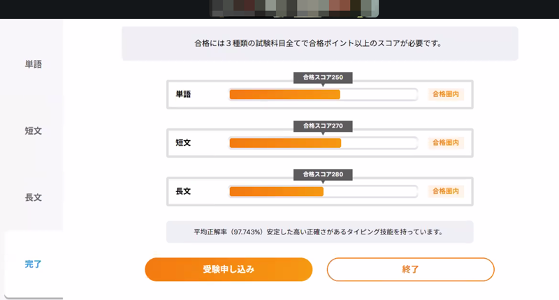Select the 合格スコア270 marker label
This screenshot has height=300, width=559.
[323, 126]
